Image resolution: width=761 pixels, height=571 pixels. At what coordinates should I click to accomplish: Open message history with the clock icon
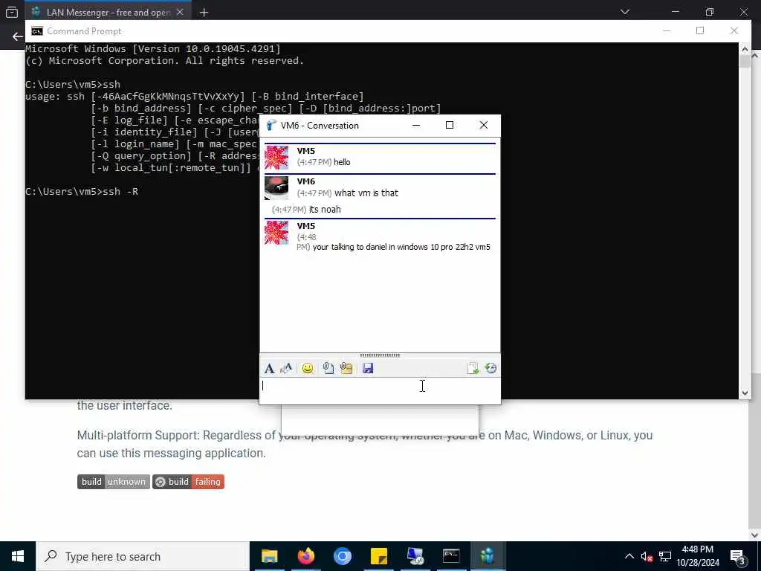(x=490, y=369)
